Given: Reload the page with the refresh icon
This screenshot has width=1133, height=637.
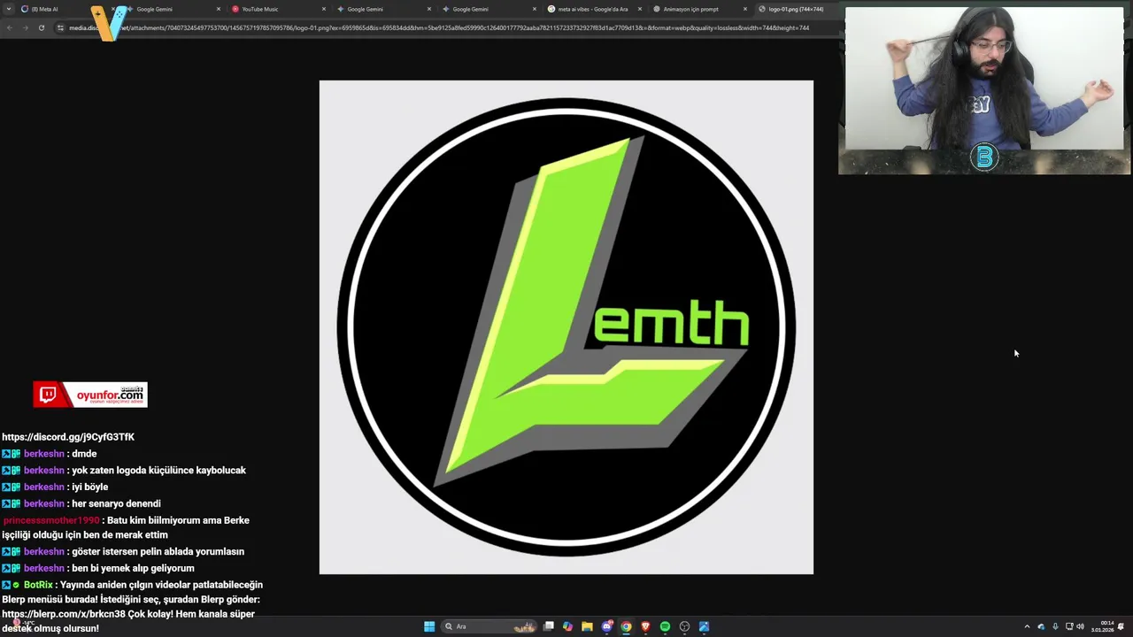Looking at the screenshot, I should coord(41,27).
